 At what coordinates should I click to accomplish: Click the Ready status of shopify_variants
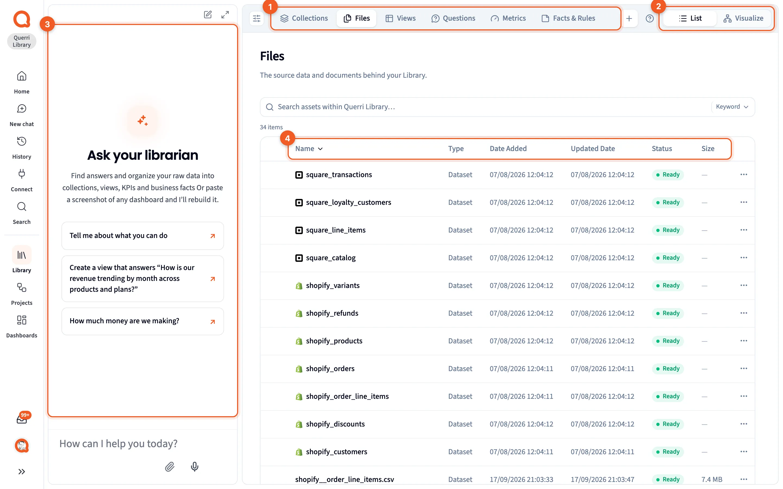[x=667, y=286]
